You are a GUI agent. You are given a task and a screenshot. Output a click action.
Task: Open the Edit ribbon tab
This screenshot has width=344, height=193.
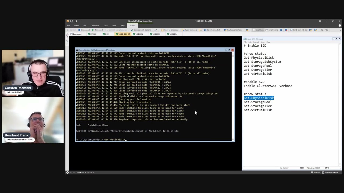point(85,25)
